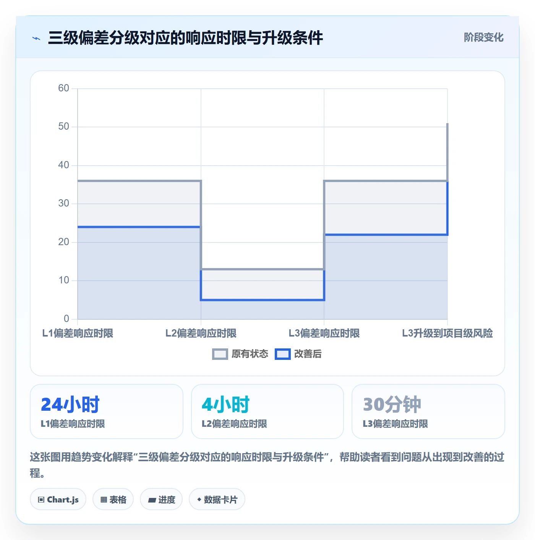Click the 原有状态 legend label
Viewport: 535px width, 540px height.
[x=250, y=354]
